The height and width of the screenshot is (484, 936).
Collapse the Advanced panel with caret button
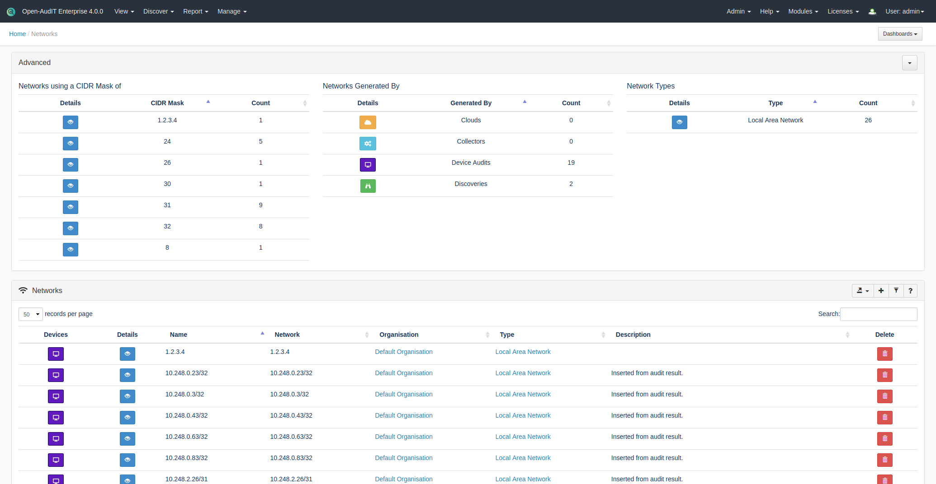pos(909,63)
